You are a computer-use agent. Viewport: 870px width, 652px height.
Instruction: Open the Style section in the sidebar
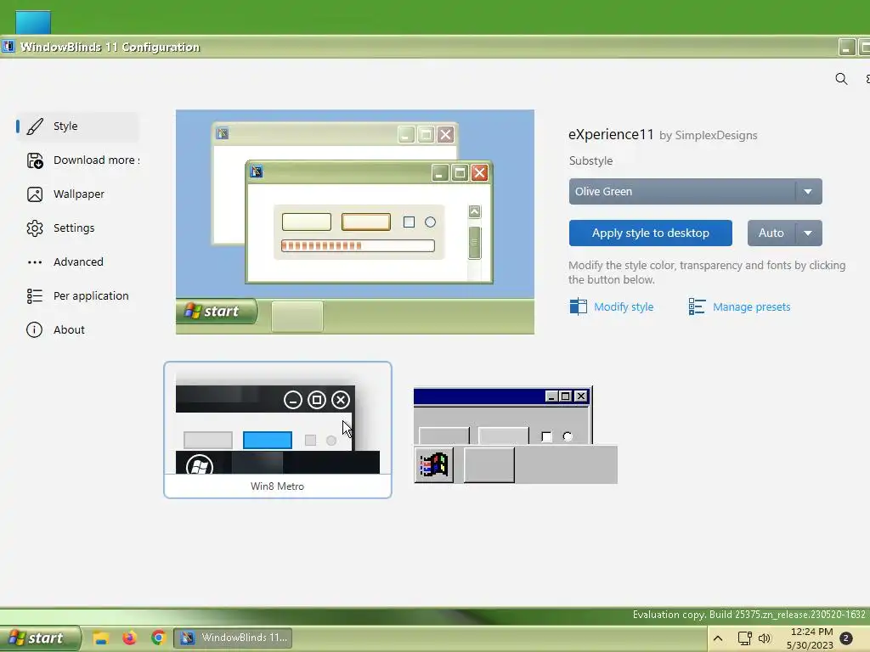[77, 126]
